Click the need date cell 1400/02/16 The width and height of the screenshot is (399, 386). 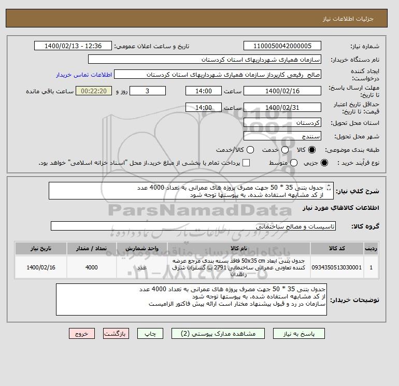point(41,267)
